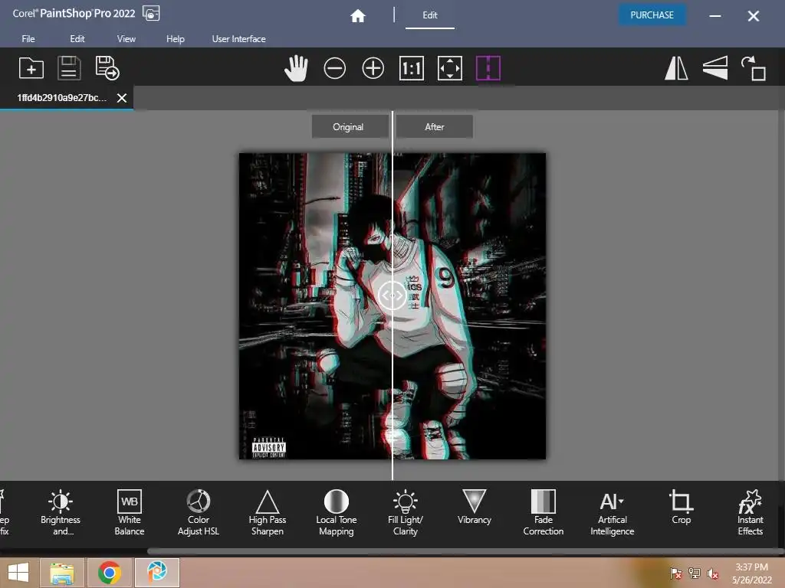Click the muted volume tray icon

click(x=713, y=573)
